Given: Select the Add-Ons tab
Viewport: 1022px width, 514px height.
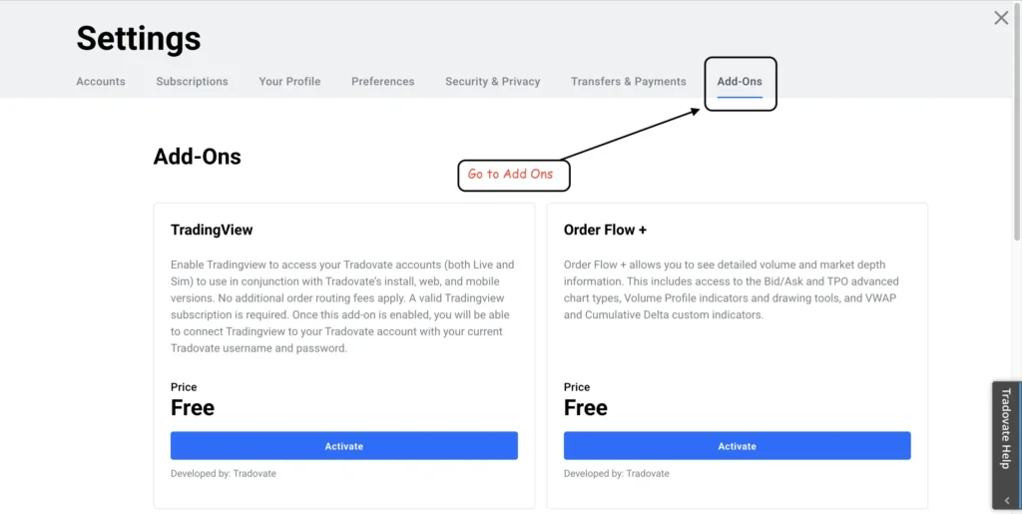Looking at the screenshot, I should point(740,82).
